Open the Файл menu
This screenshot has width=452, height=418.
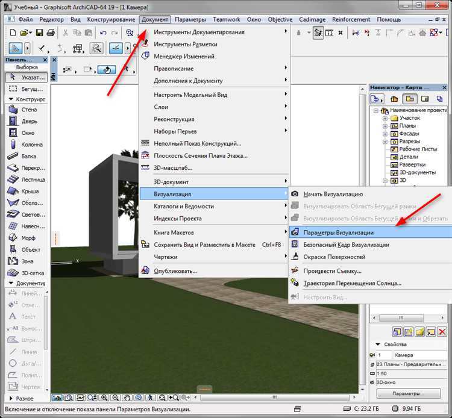click(25, 19)
